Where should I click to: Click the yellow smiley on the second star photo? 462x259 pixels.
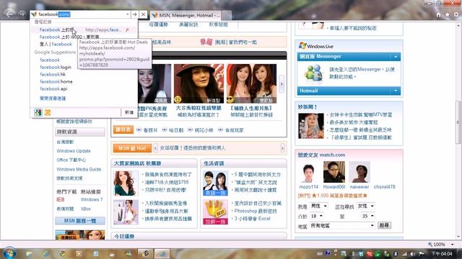pos(178,99)
